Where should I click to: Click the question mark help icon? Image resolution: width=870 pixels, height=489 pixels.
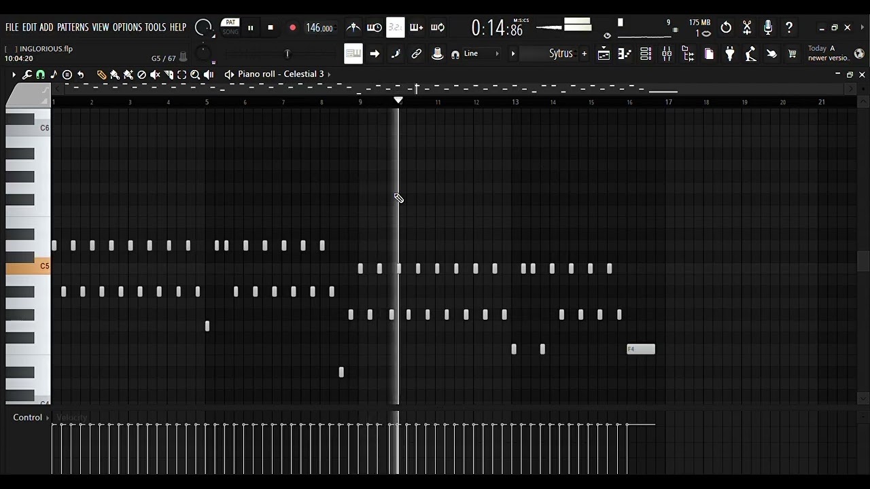pos(789,28)
